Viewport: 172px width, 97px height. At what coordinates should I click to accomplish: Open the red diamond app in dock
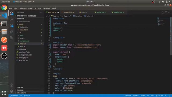click(x=4, y=48)
